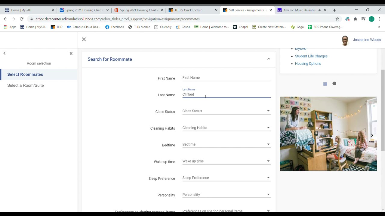This screenshot has width=385, height=216.
Task: Click the page vertical scrollbar
Action: [383, 110]
